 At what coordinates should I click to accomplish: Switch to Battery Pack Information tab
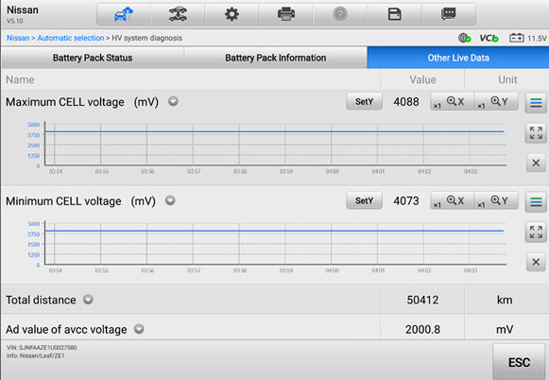[276, 58]
